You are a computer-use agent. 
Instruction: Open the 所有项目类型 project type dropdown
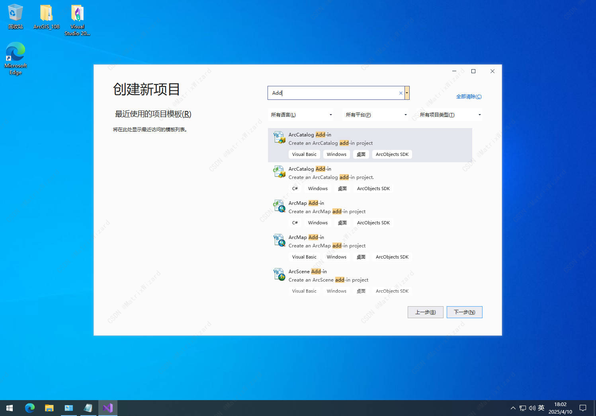(x=451, y=115)
